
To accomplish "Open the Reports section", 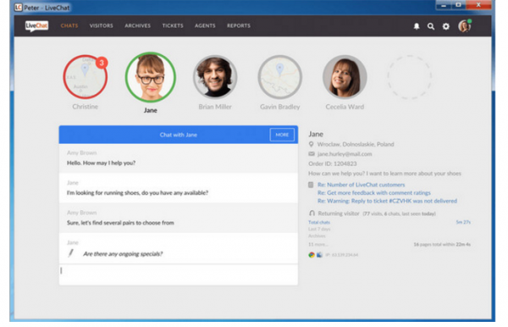I will click(x=239, y=25).
